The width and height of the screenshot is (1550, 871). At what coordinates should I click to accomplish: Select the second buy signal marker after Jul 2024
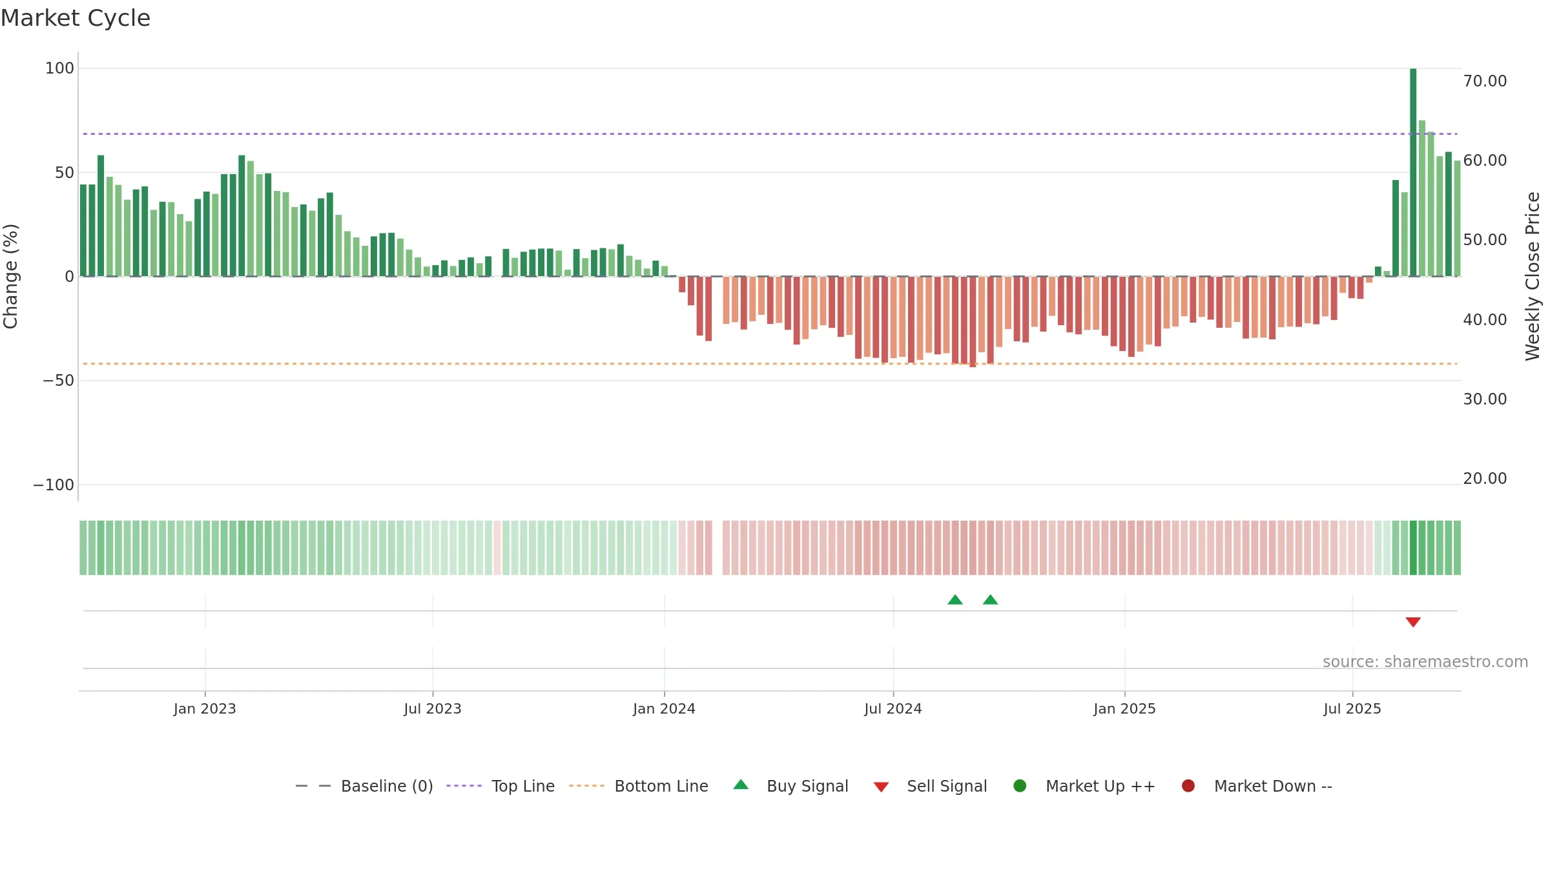tap(991, 600)
